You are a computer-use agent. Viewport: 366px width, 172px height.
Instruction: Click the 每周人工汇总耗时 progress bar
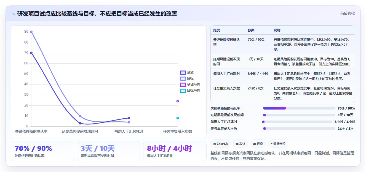297,122
